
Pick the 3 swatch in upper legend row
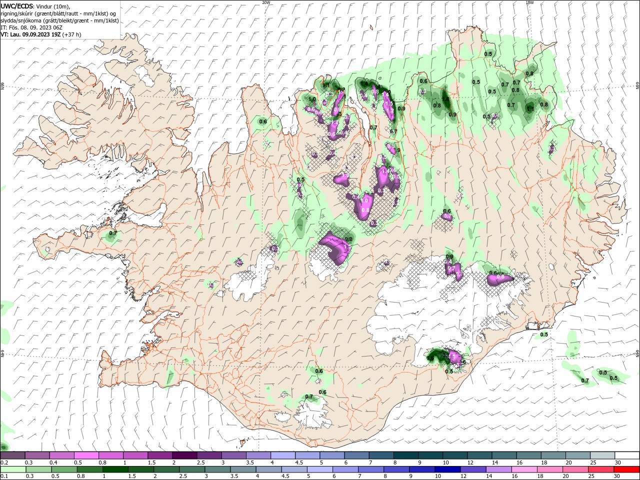coord(233,455)
